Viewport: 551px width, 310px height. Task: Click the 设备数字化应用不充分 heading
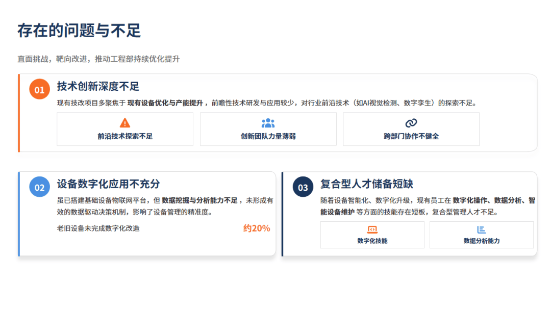108,184
